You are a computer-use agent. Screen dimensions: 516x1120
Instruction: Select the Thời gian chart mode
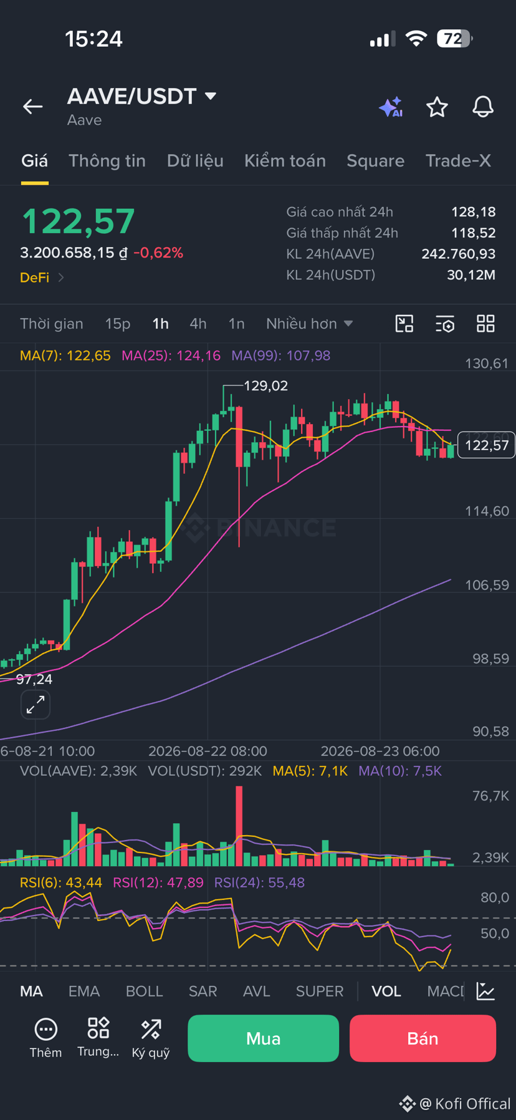[52, 324]
